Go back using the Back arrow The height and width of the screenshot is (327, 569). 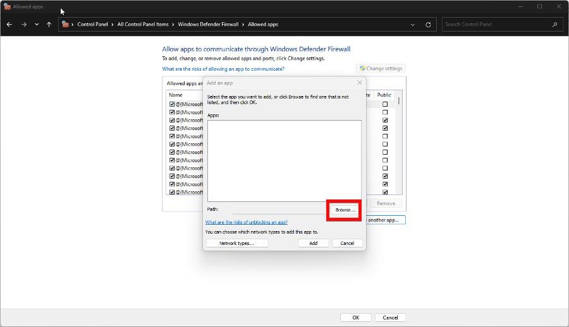[9, 24]
